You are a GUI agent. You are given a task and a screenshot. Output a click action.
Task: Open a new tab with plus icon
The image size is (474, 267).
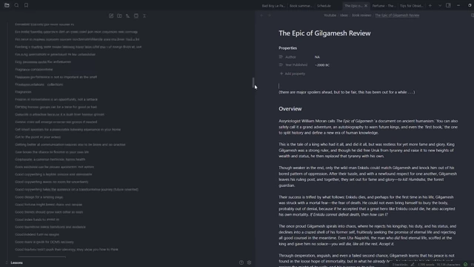(x=430, y=5)
